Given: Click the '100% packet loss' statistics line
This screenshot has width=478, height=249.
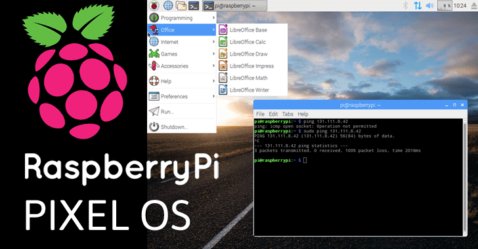Looking at the screenshot, I should 337,150.
